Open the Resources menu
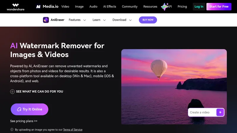Screen dimensions: 237x133 (x=150, y=7)
